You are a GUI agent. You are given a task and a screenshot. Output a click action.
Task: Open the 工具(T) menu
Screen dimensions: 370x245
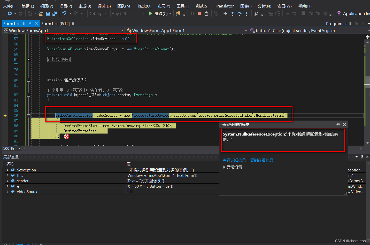click(183, 6)
